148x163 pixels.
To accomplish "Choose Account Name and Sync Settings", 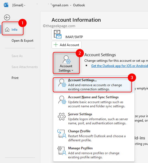I will coord(94,102).
